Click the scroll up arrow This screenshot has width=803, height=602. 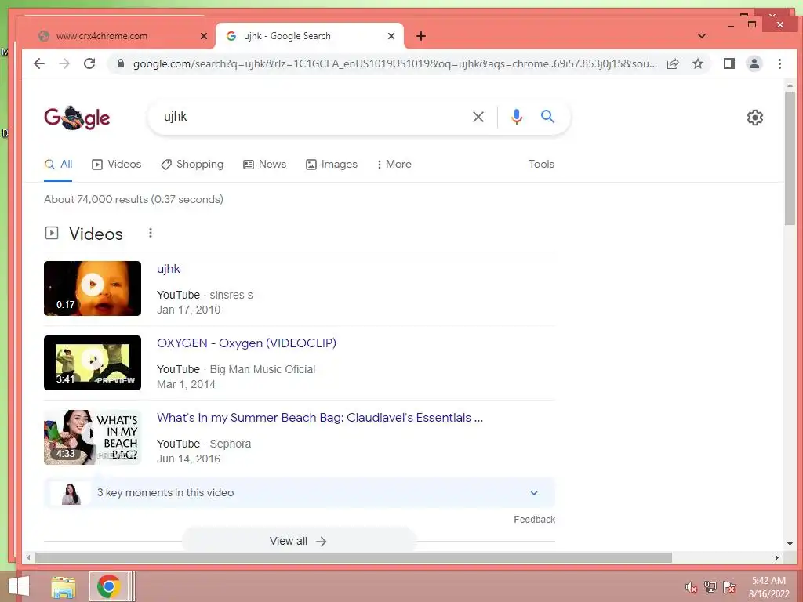point(790,86)
